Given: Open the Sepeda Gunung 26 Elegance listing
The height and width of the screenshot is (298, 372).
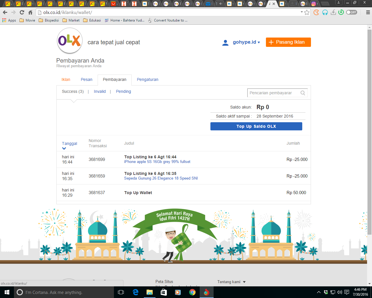Looking at the screenshot, I should pyautogui.click(x=161, y=178).
